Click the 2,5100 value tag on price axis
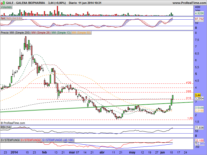This screenshot has height=155, width=207. pyautogui.click(x=199, y=108)
